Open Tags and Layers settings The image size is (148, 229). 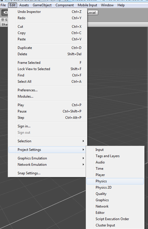click(115, 156)
